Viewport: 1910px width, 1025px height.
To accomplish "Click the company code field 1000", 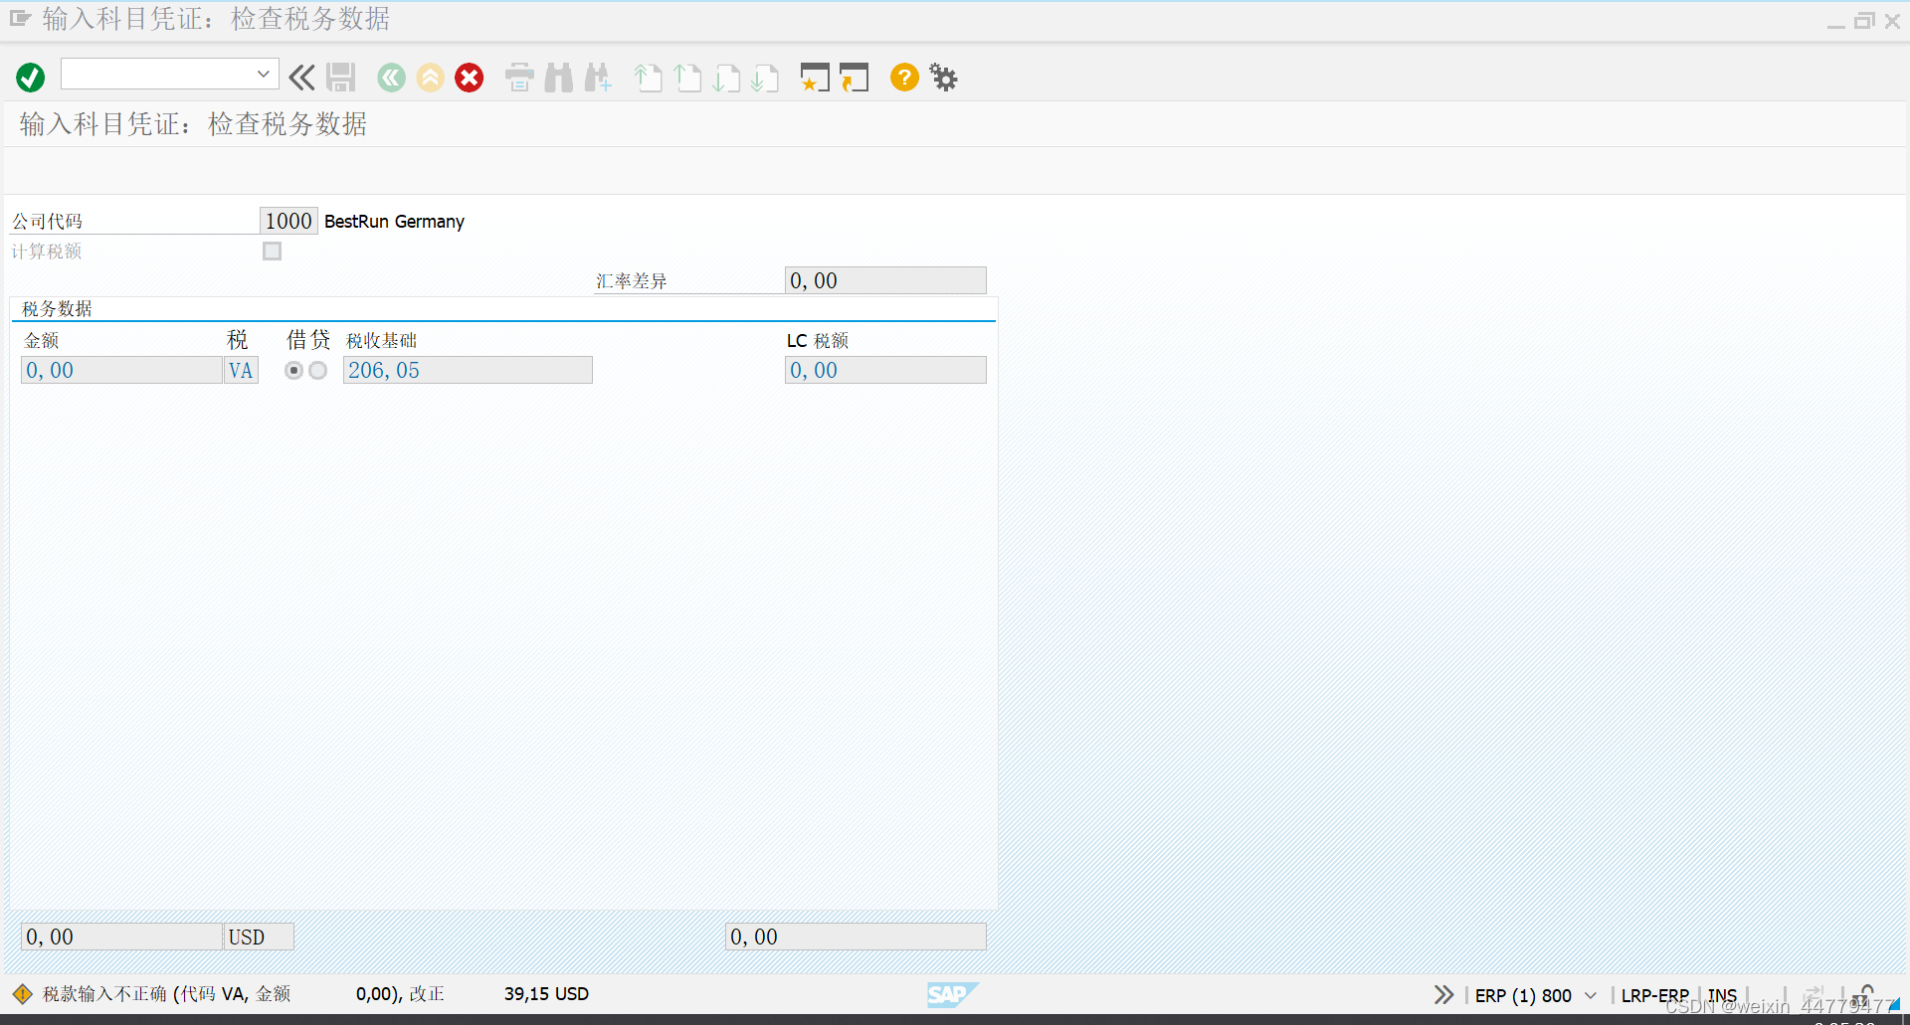I will [288, 221].
